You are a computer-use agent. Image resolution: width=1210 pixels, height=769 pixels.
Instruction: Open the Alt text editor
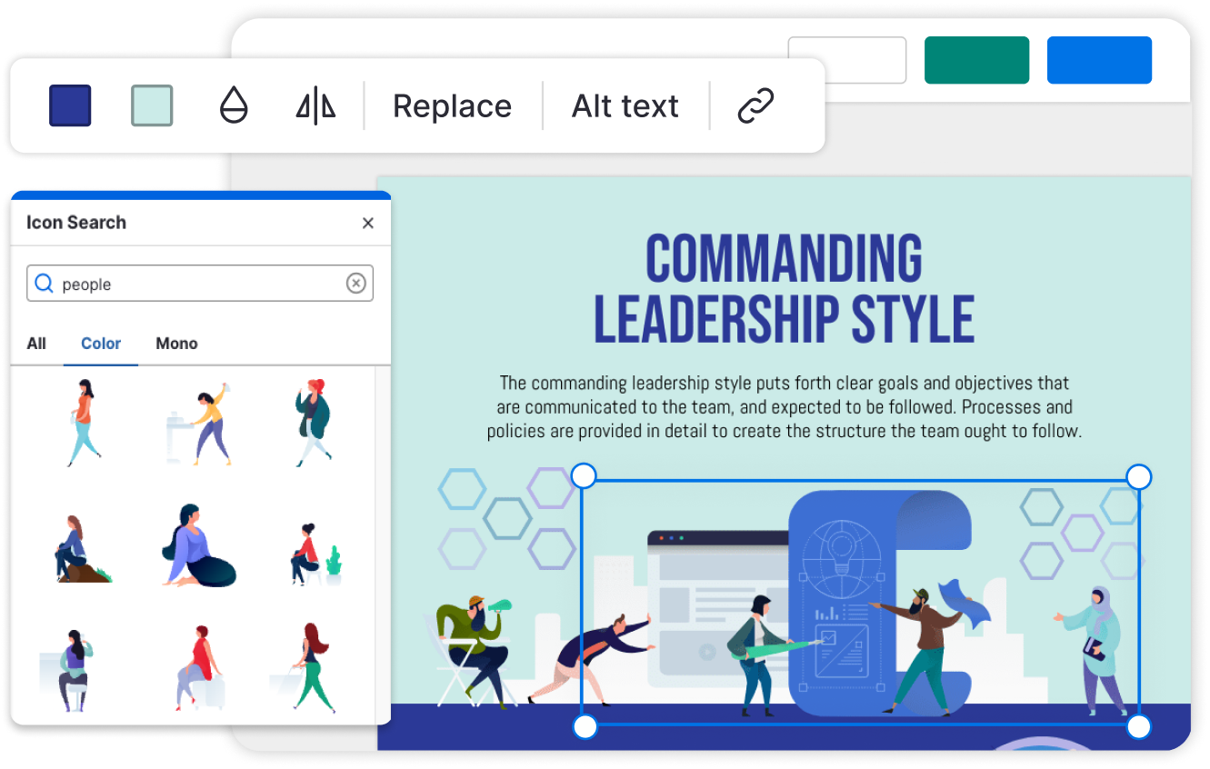625,105
